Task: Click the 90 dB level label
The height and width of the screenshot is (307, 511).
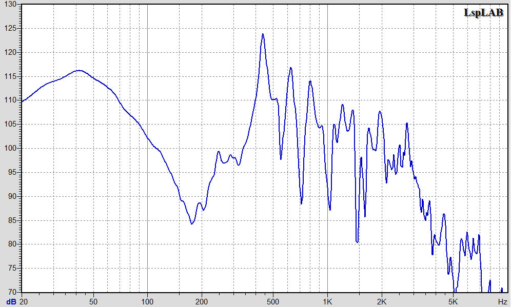Action: (x=12, y=196)
